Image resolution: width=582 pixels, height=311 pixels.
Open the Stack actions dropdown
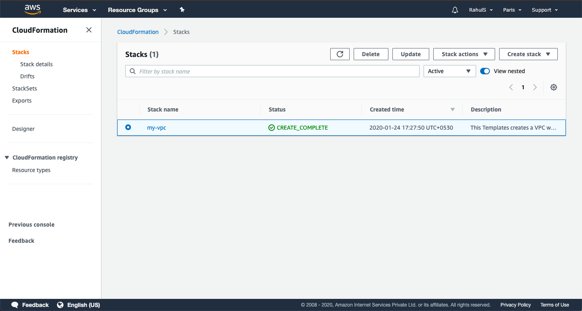pyautogui.click(x=464, y=54)
